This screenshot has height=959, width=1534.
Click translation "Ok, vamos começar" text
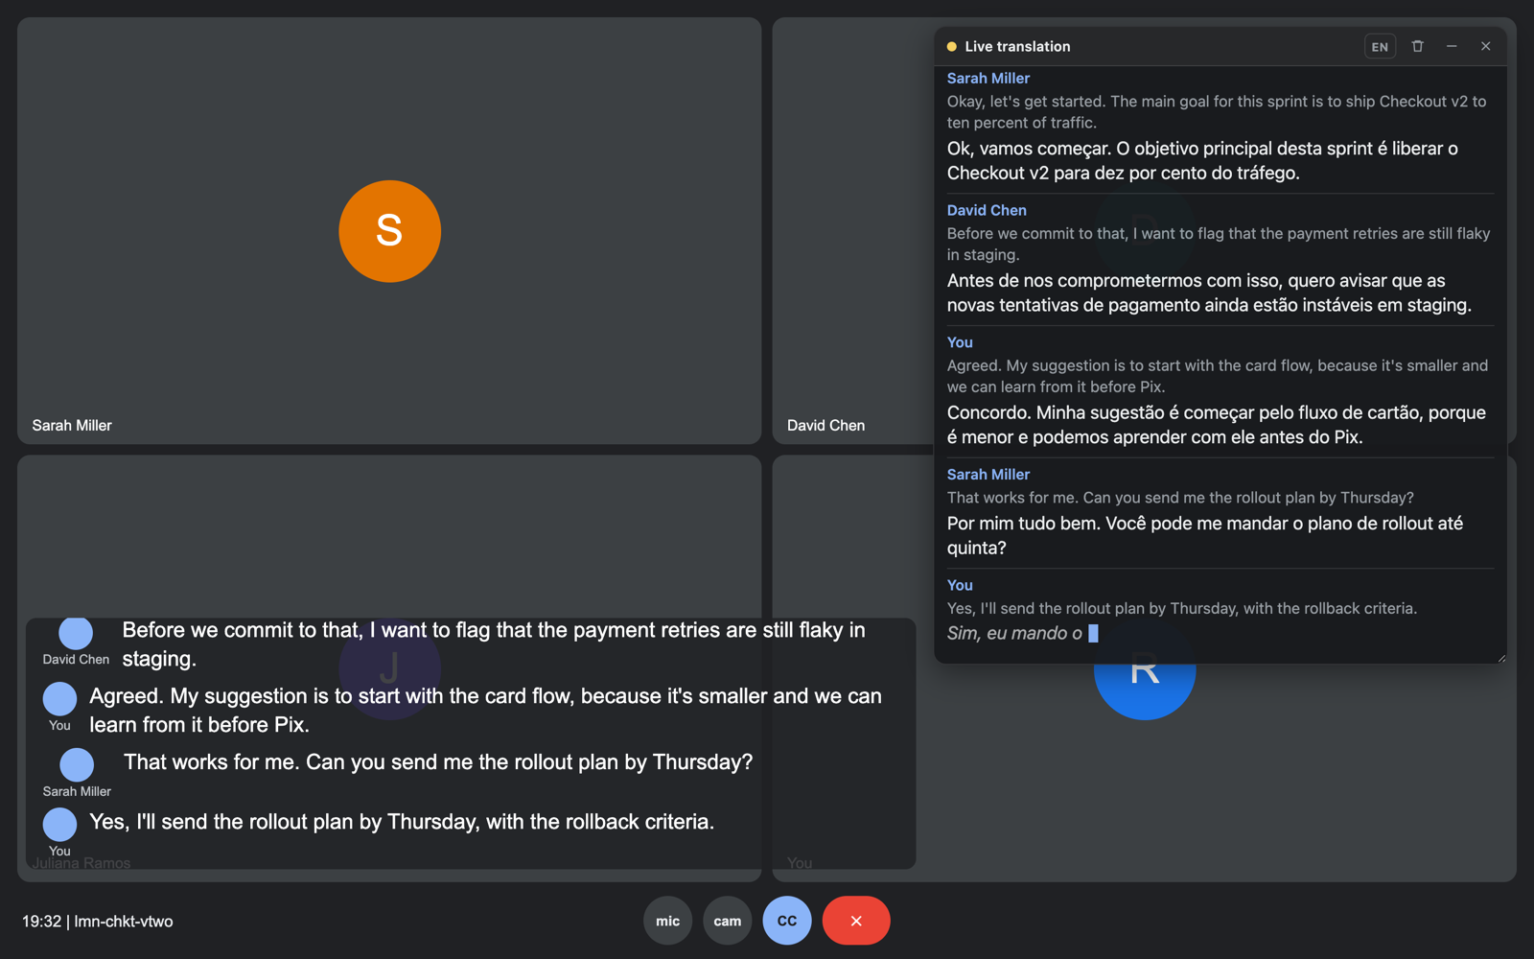tap(1202, 161)
